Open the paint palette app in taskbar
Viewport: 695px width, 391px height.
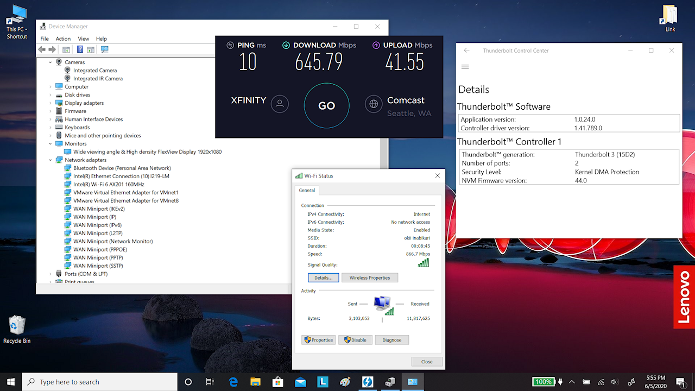[x=345, y=382]
